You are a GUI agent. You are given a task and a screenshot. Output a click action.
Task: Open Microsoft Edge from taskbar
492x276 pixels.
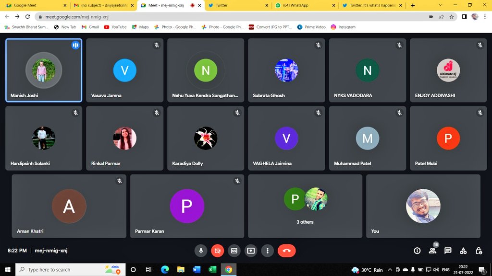[165, 269]
